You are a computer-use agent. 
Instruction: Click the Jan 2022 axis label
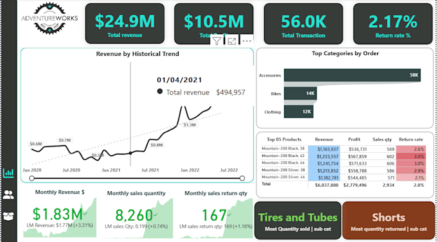click(x=190, y=170)
